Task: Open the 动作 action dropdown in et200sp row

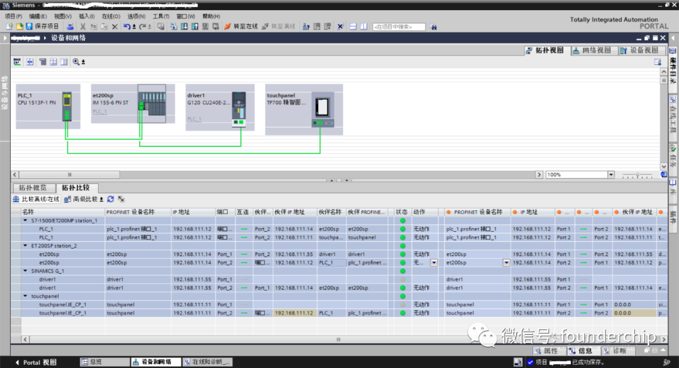Action: coord(433,262)
